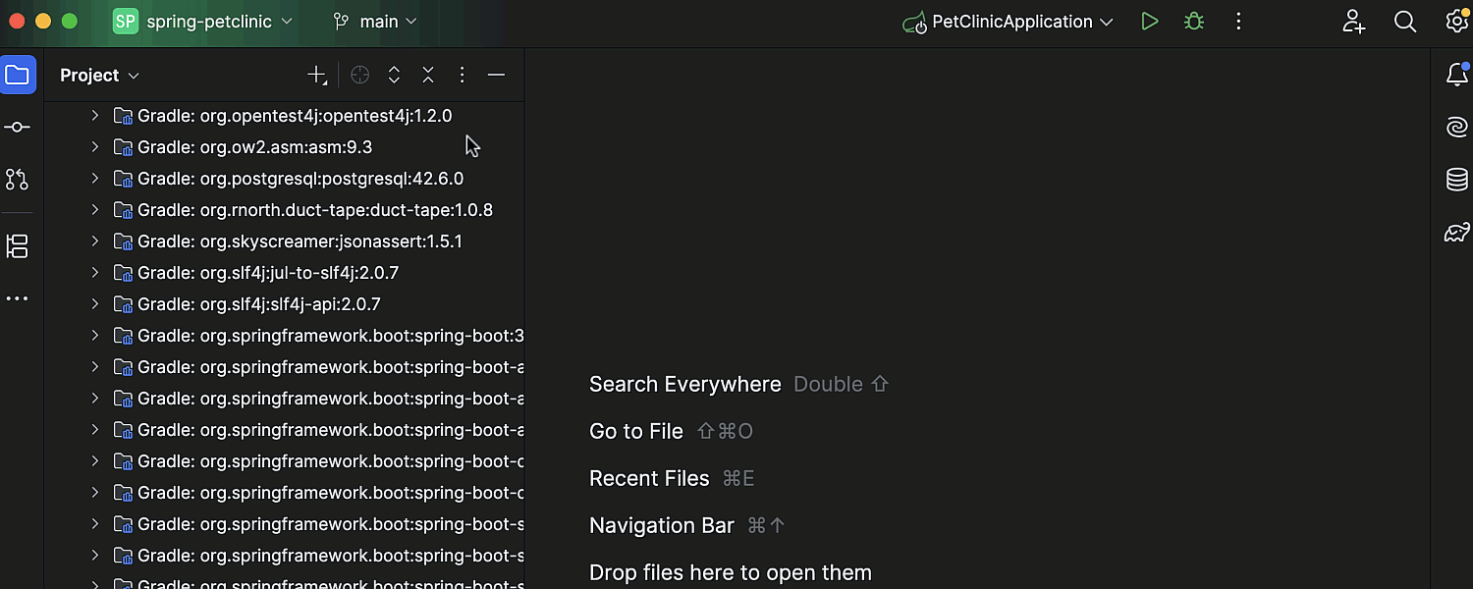Image resolution: width=1473 pixels, height=589 pixels.
Task: Open the Project view selector dropdown
Action: [x=99, y=76]
